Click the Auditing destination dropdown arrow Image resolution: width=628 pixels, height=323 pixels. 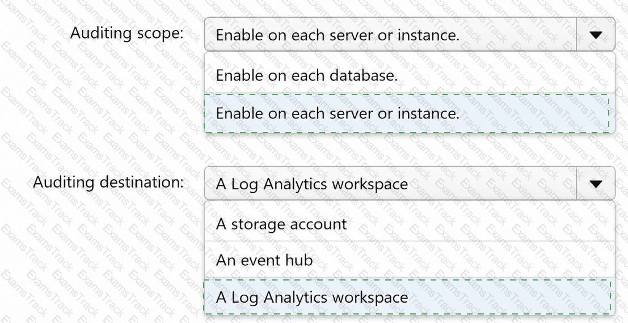coord(596,184)
